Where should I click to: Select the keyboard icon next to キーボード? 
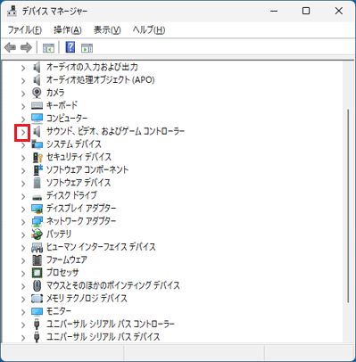37,105
